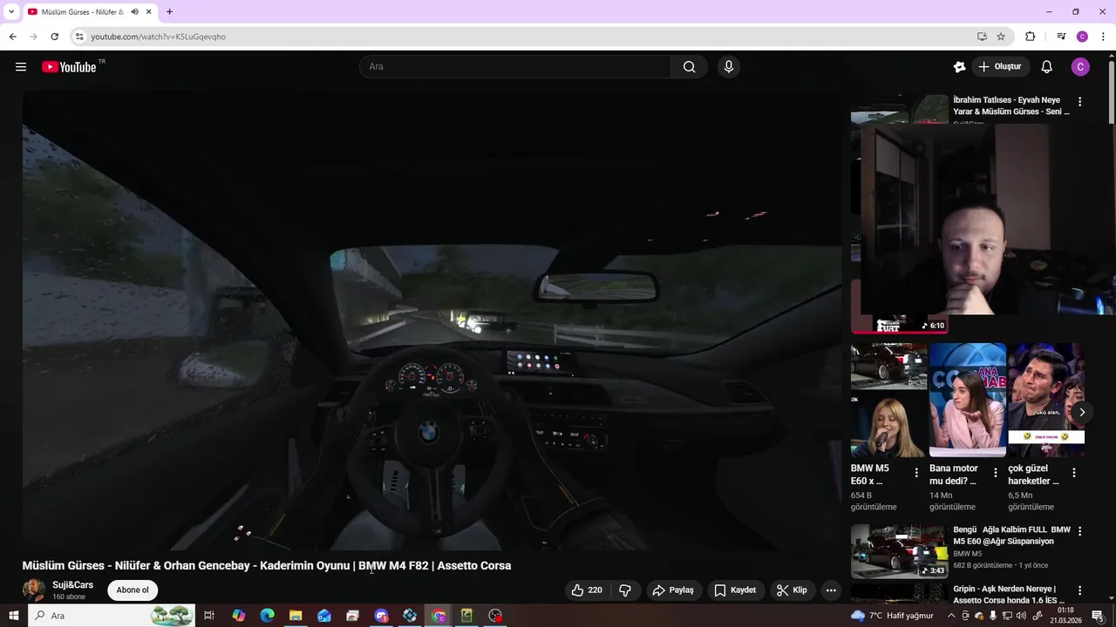The image size is (1116, 627).
Task: Open the tab search dropdown arrow
Action: [10, 12]
